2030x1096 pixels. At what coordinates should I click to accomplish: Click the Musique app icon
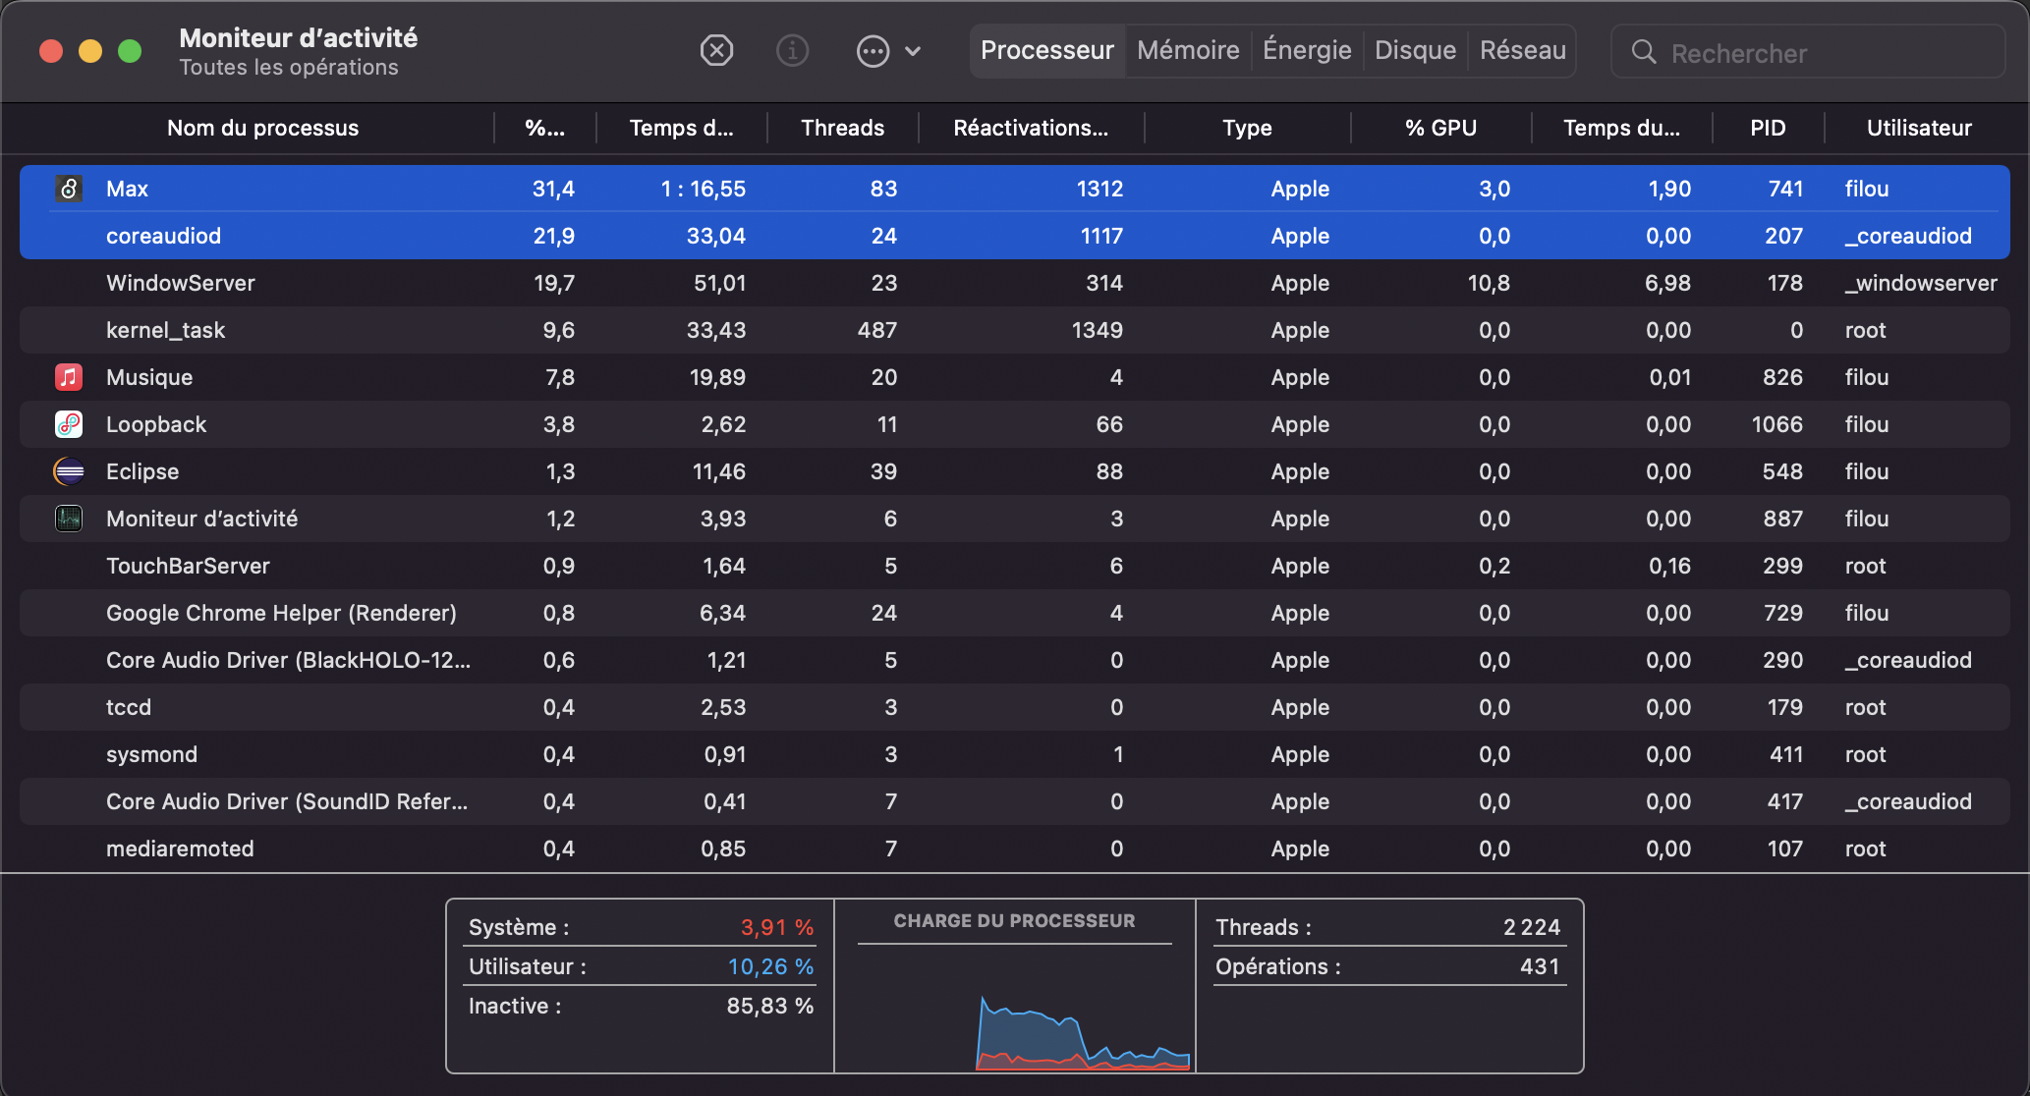click(x=69, y=377)
